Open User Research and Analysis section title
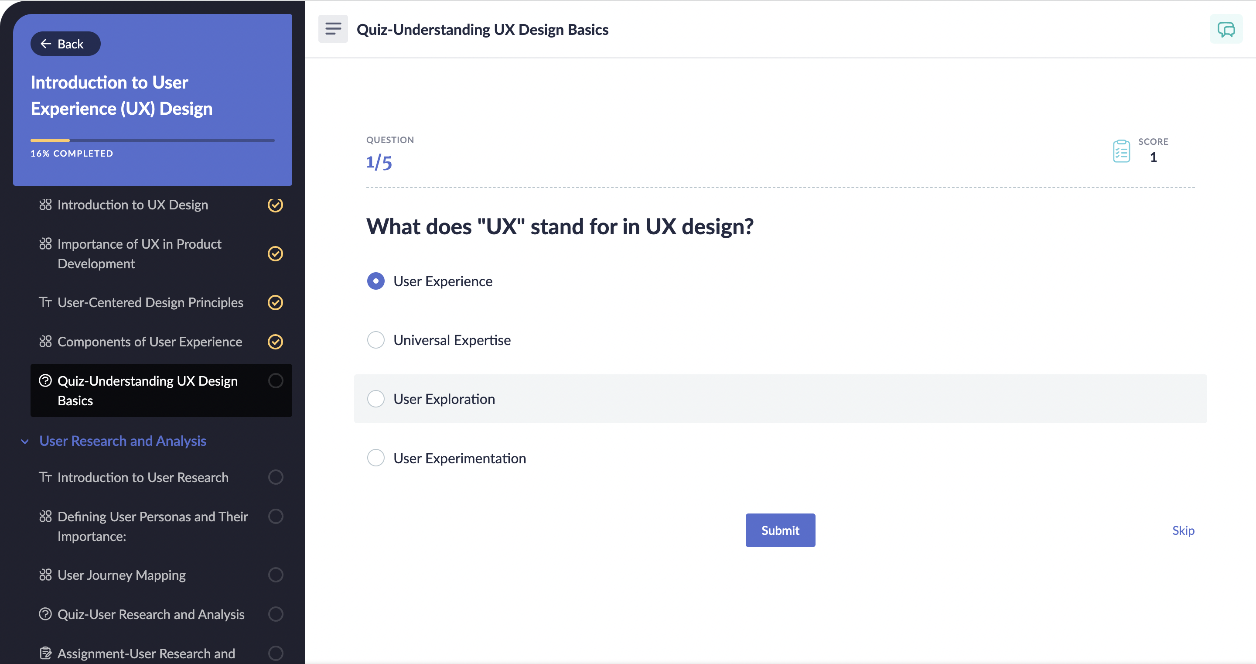The height and width of the screenshot is (664, 1256). tap(123, 441)
